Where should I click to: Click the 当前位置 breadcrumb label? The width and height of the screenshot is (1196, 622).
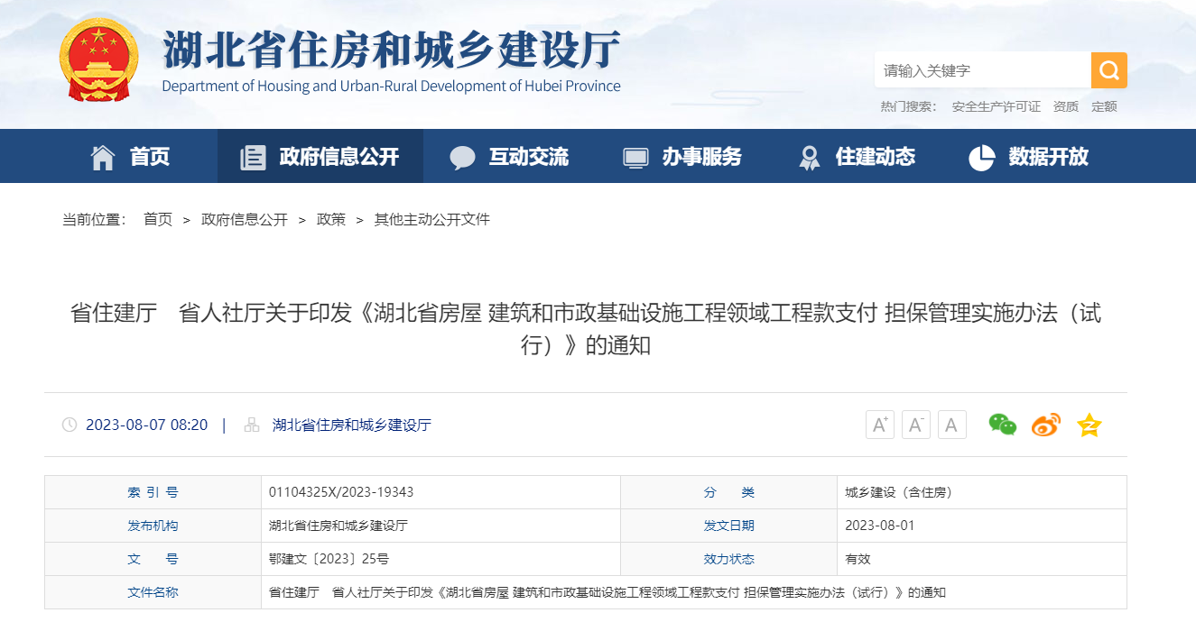coord(95,219)
